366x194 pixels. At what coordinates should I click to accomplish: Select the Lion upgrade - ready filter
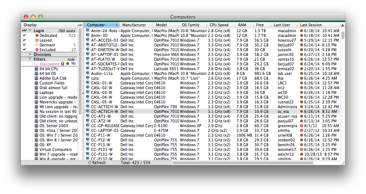[x=58, y=97]
